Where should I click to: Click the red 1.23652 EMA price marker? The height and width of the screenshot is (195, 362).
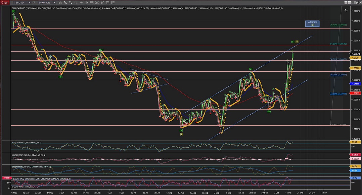click(355, 93)
